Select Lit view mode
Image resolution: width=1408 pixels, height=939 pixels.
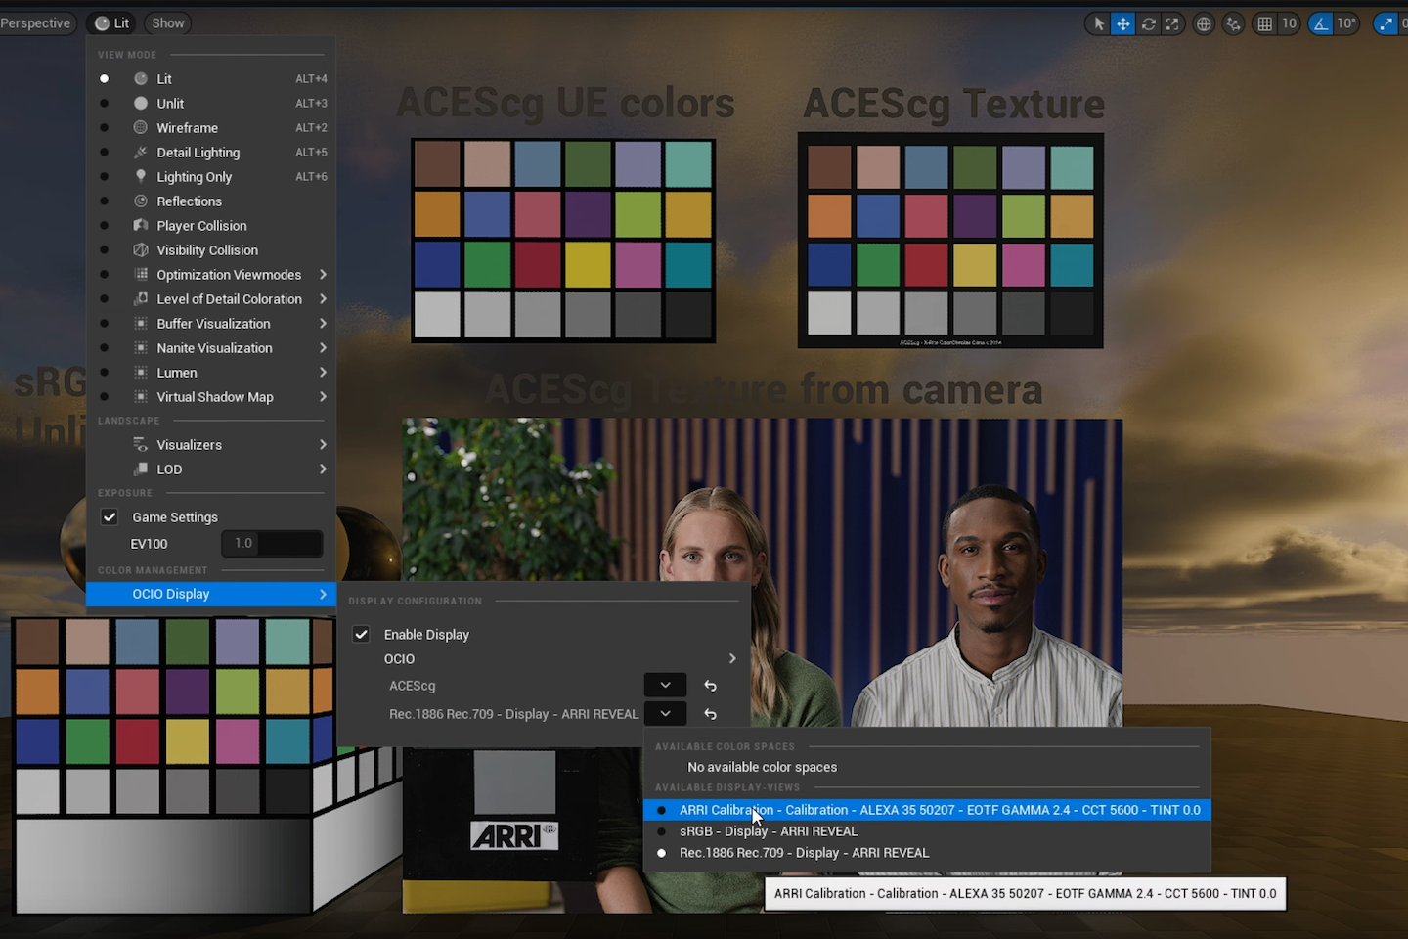pos(211,79)
